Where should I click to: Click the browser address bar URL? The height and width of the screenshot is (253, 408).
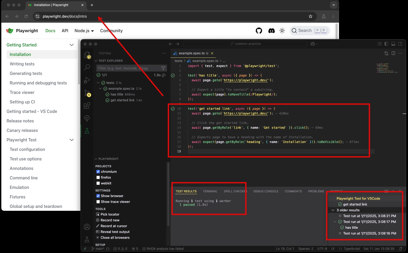click(x=65, y=16)
